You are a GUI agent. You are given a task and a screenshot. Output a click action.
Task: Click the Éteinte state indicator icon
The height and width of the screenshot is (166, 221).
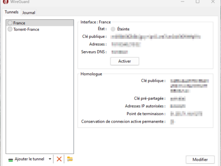click(113, 29)
